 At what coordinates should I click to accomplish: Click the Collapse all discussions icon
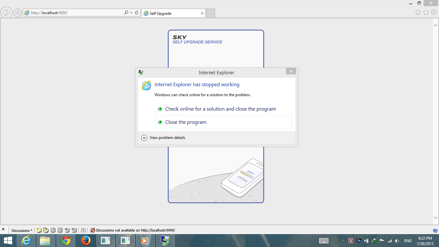60,230
